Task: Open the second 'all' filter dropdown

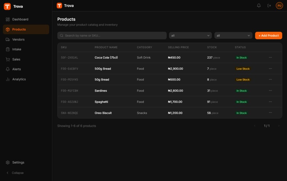Action: pyautogui.click(x=233, y=35)
